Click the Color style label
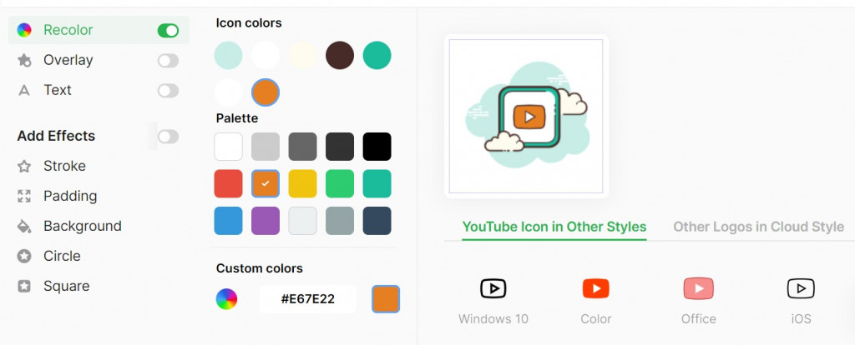The image size is (855, 345). [x=595, y=319]
